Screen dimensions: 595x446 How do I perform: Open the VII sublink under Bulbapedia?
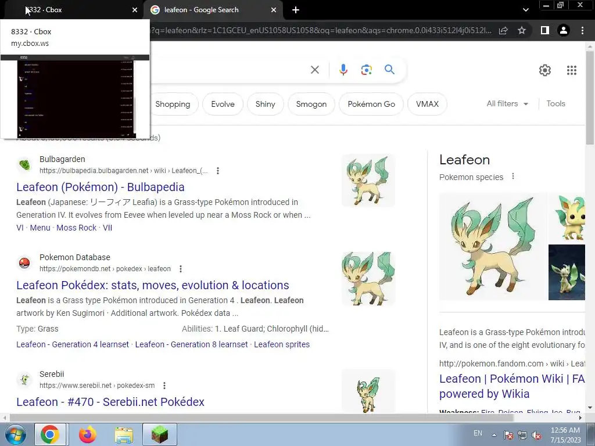[x=107, y=228]
